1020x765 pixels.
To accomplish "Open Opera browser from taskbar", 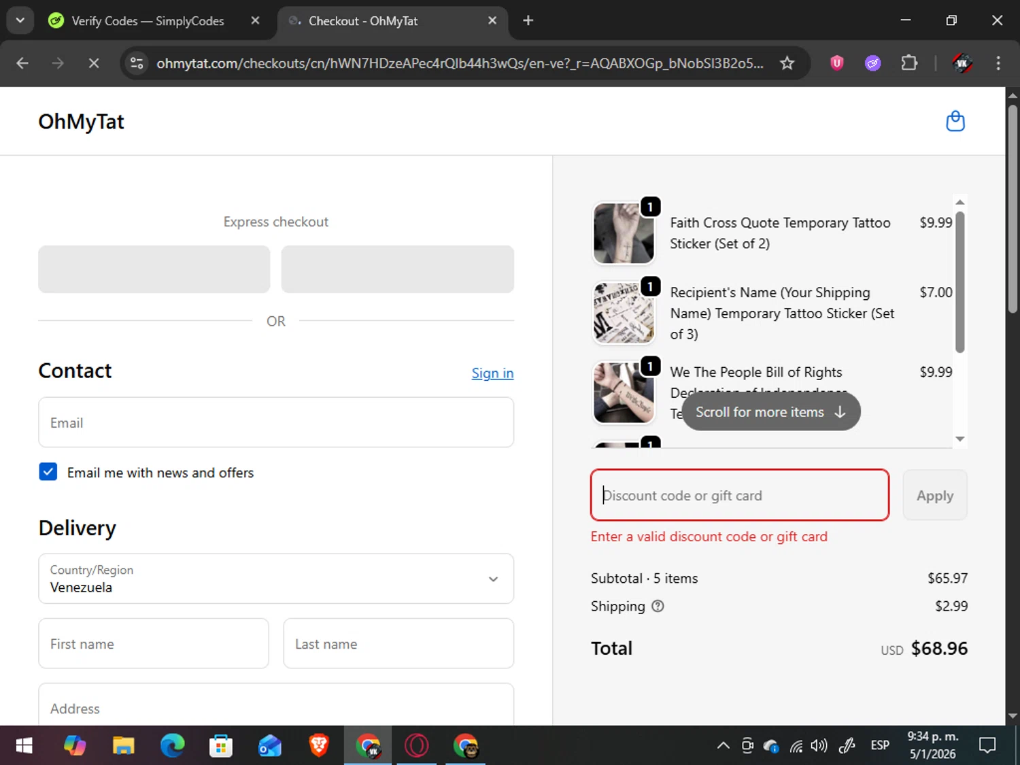I will coord(416,746).
